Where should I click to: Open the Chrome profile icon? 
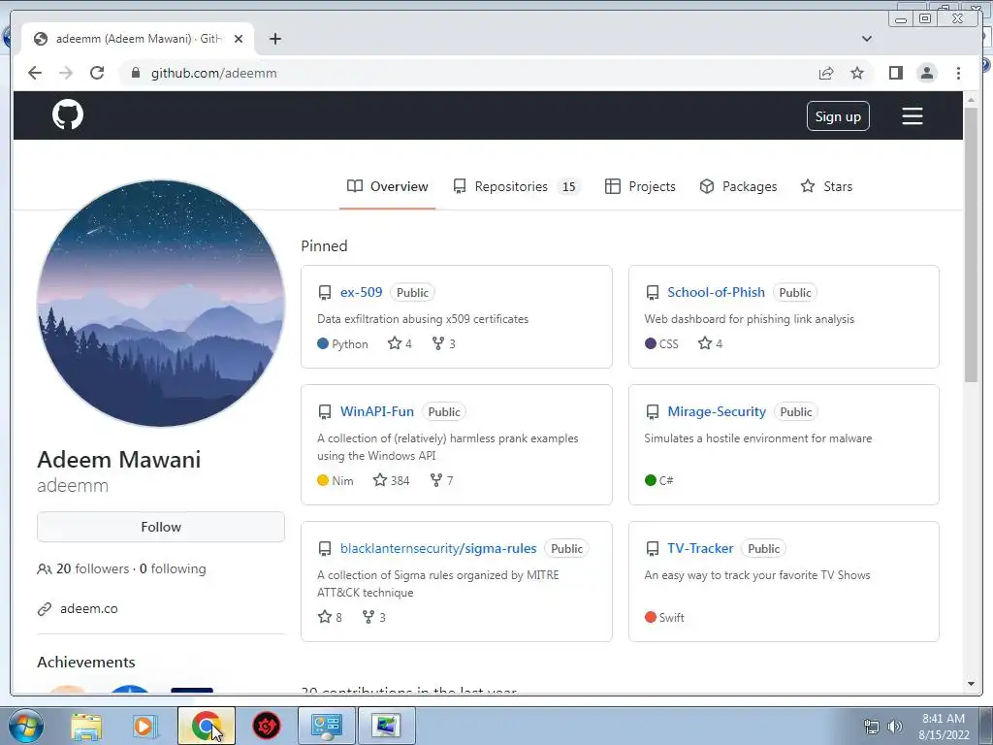(926, 74)
